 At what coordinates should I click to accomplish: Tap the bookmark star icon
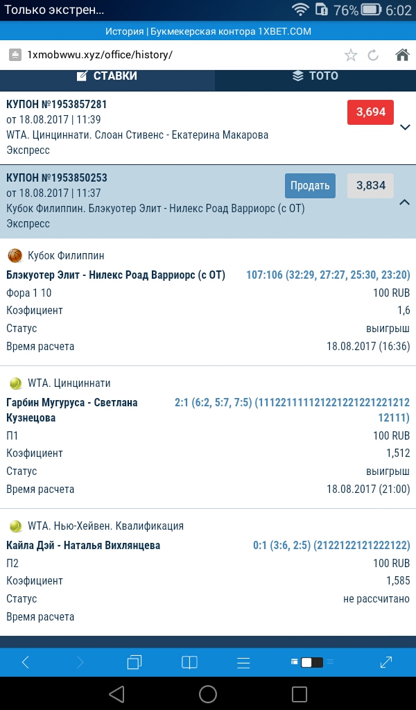click(x=351, y=55)
